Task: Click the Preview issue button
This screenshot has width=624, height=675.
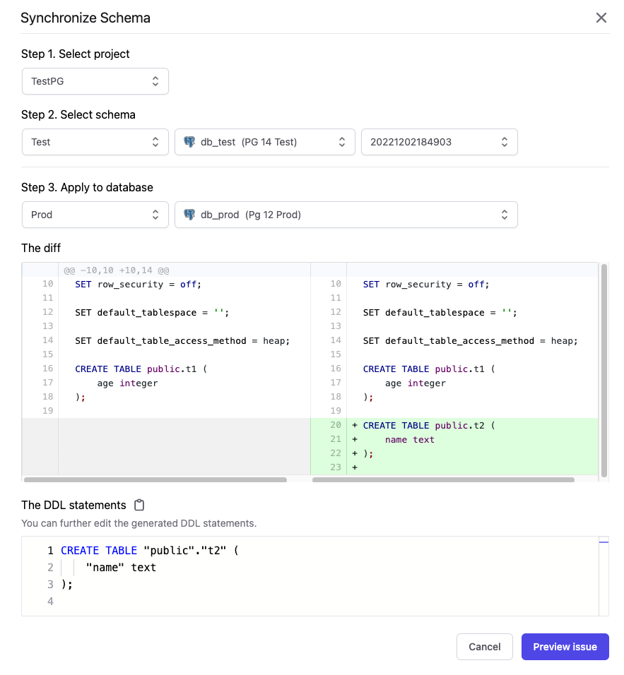Action: coord(565,647)
